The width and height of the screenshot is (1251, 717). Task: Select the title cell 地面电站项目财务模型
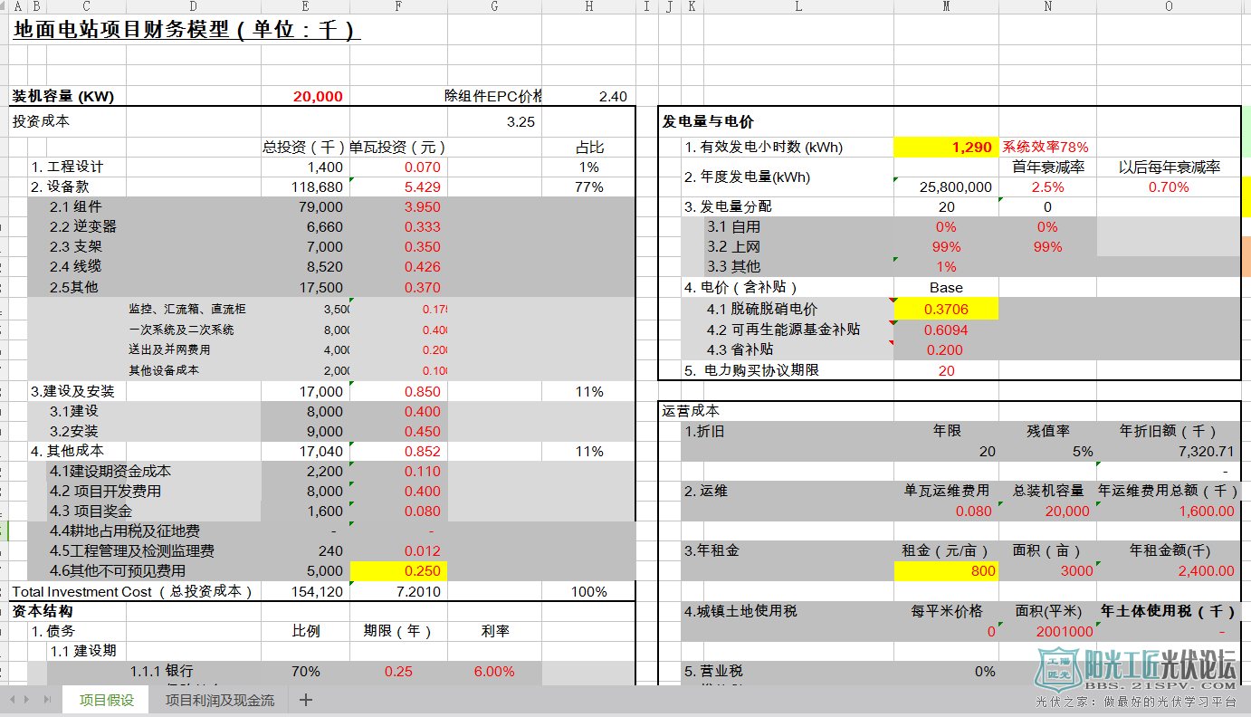[187, 30]
